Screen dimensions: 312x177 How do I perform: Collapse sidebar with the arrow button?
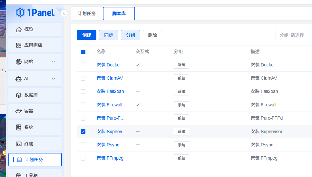point(64,13)
